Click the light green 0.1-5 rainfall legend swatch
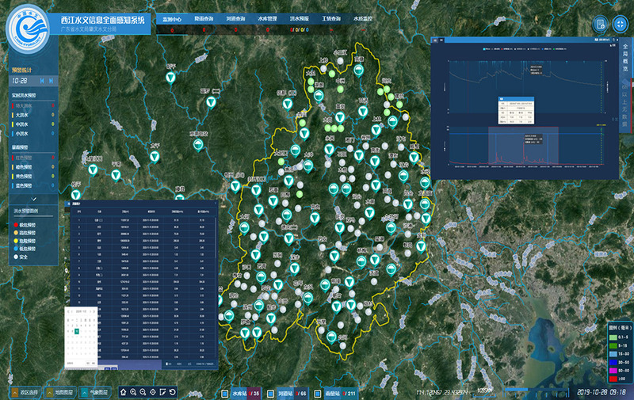Screen dimensions: 634x400 click(x=613, y=337)
